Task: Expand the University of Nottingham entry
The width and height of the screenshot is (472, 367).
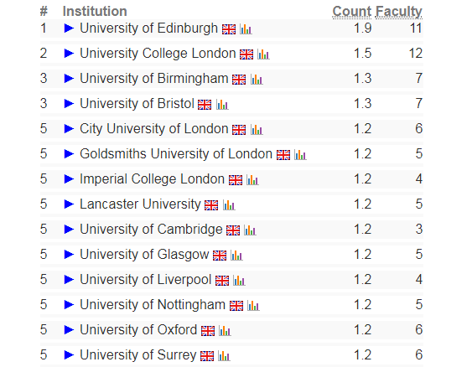Action: point(69,304)
